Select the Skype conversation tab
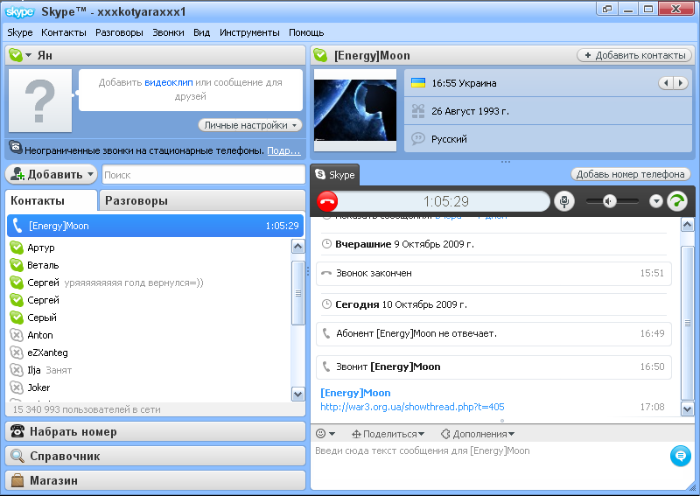The width and height of the screenshot is (700, 496). click(335, 175)
